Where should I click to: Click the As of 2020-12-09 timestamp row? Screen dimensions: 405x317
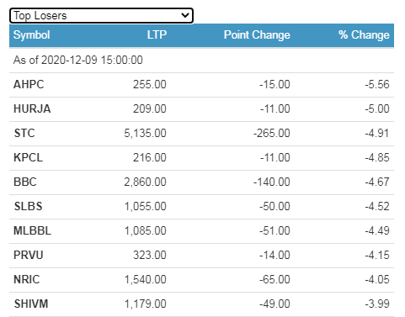tap(201, 61)
